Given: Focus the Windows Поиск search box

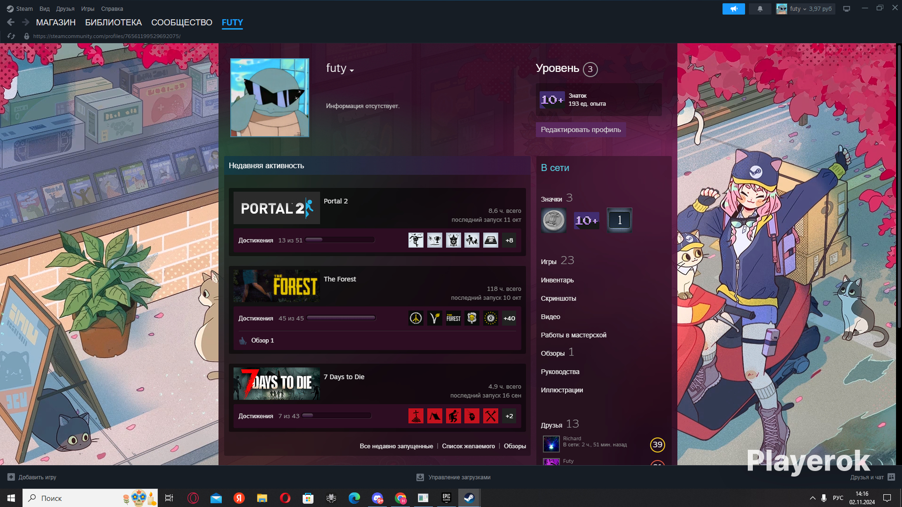Looking at the screenshot, I should pos(90,498).
